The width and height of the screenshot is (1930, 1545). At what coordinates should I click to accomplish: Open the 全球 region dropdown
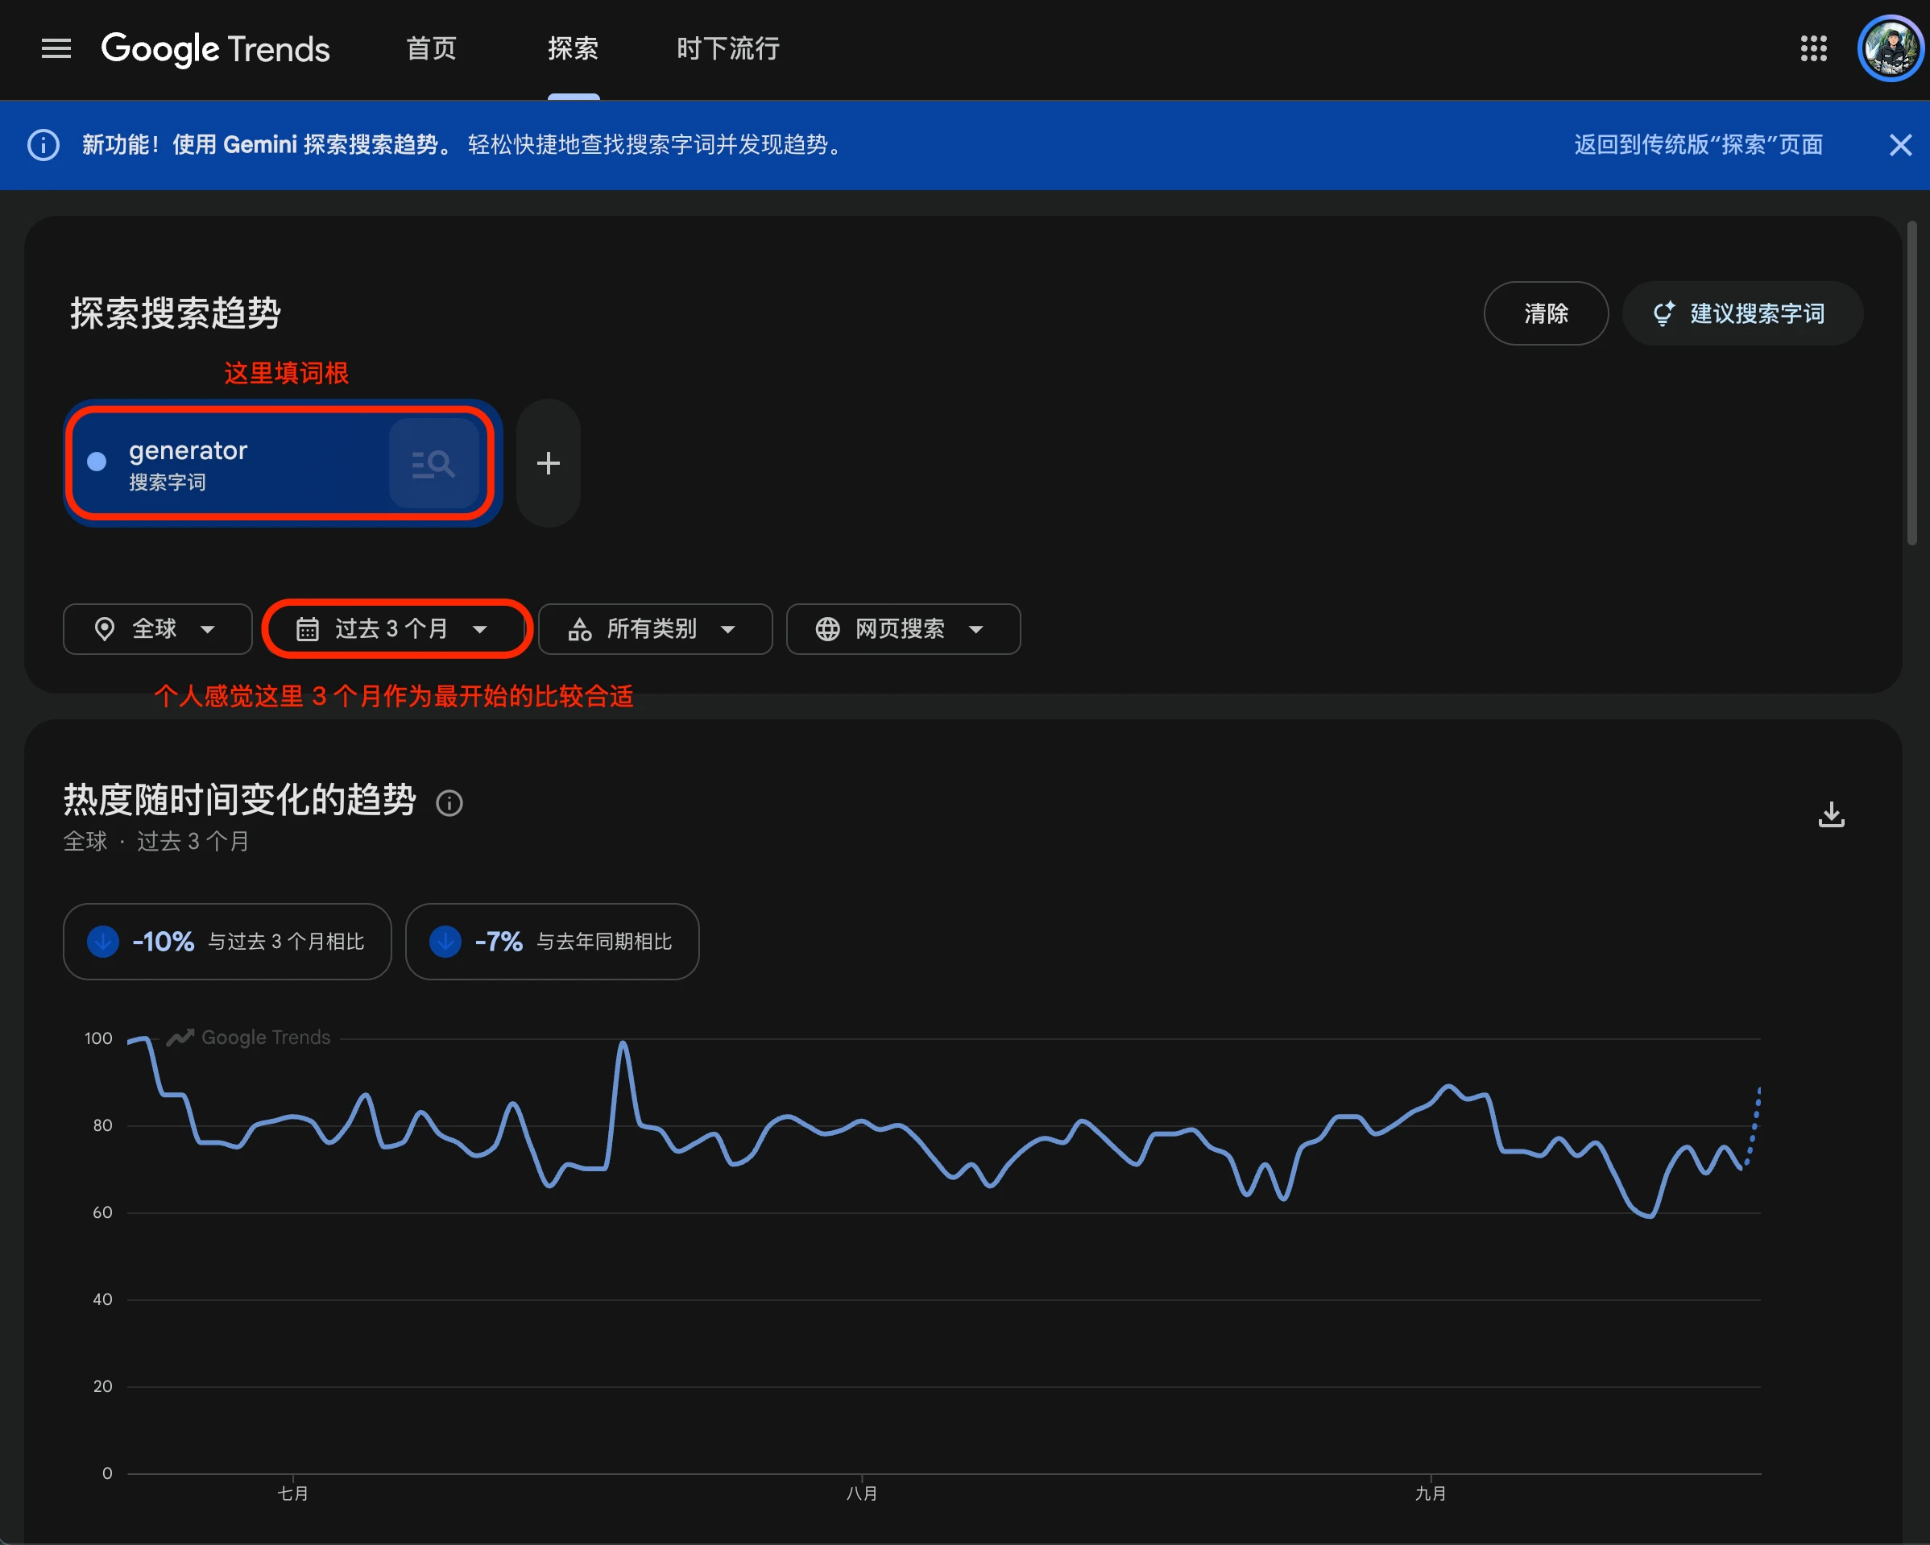pos(158,629)
